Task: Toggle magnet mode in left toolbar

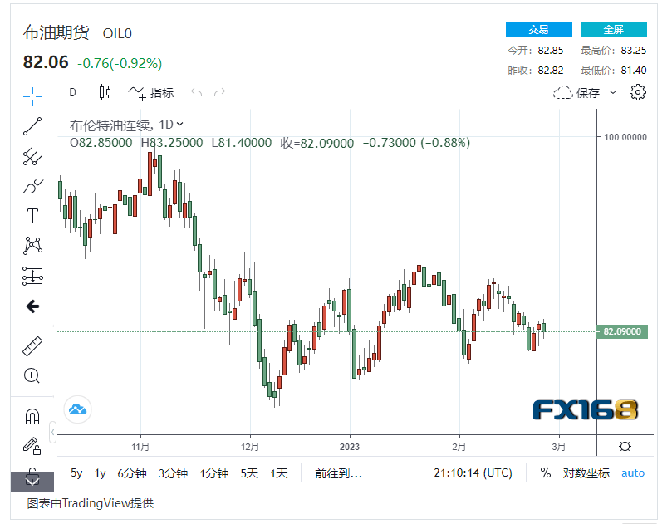Action: point(32,416)
